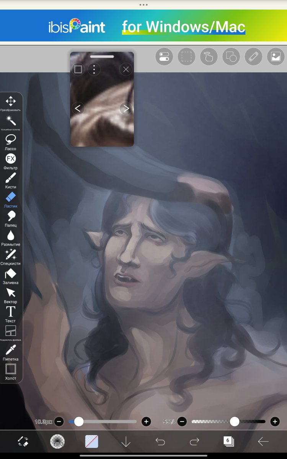Click the opacity slider
The width and height of the screenshot is (287, 459).
pyautogui.click(x=228, y=422)
